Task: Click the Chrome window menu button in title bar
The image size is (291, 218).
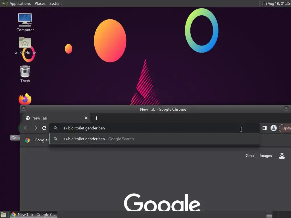Action: (23, 109)
